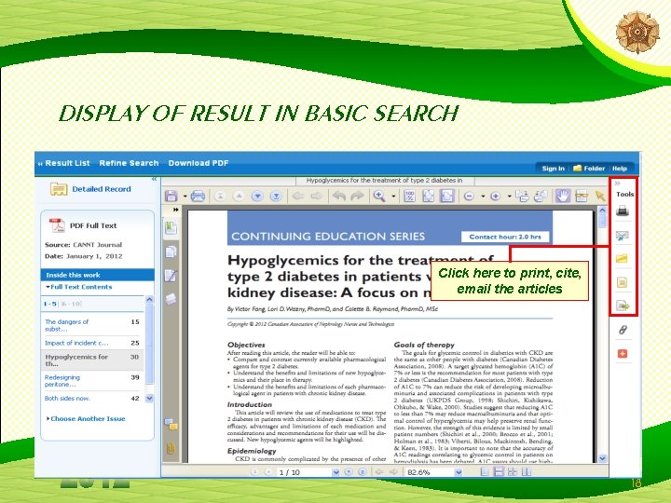This screenshot has width=671, height=503.
Task: Select the magnifier zoom tool
Action: [x=379, y=197]
